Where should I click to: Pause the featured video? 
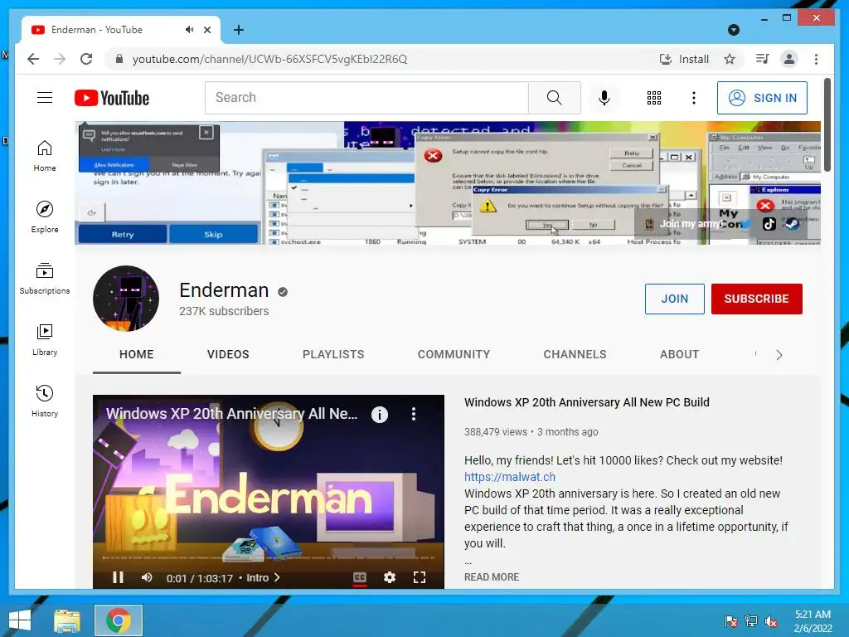click(118, 577)
